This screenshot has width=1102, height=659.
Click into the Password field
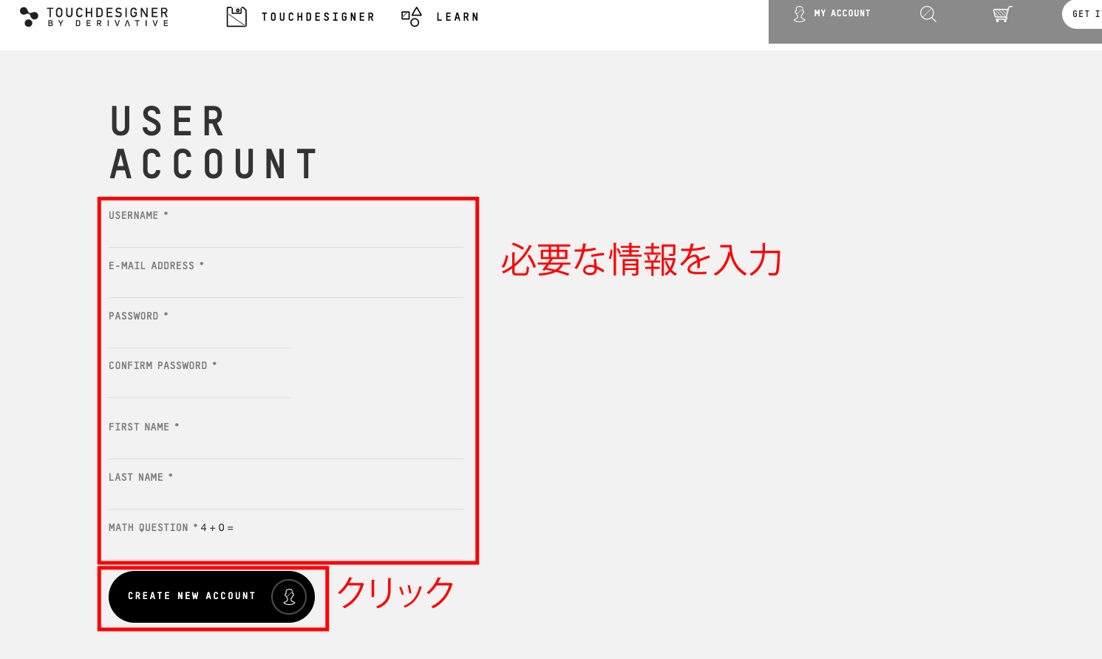[x=199, y=336]
